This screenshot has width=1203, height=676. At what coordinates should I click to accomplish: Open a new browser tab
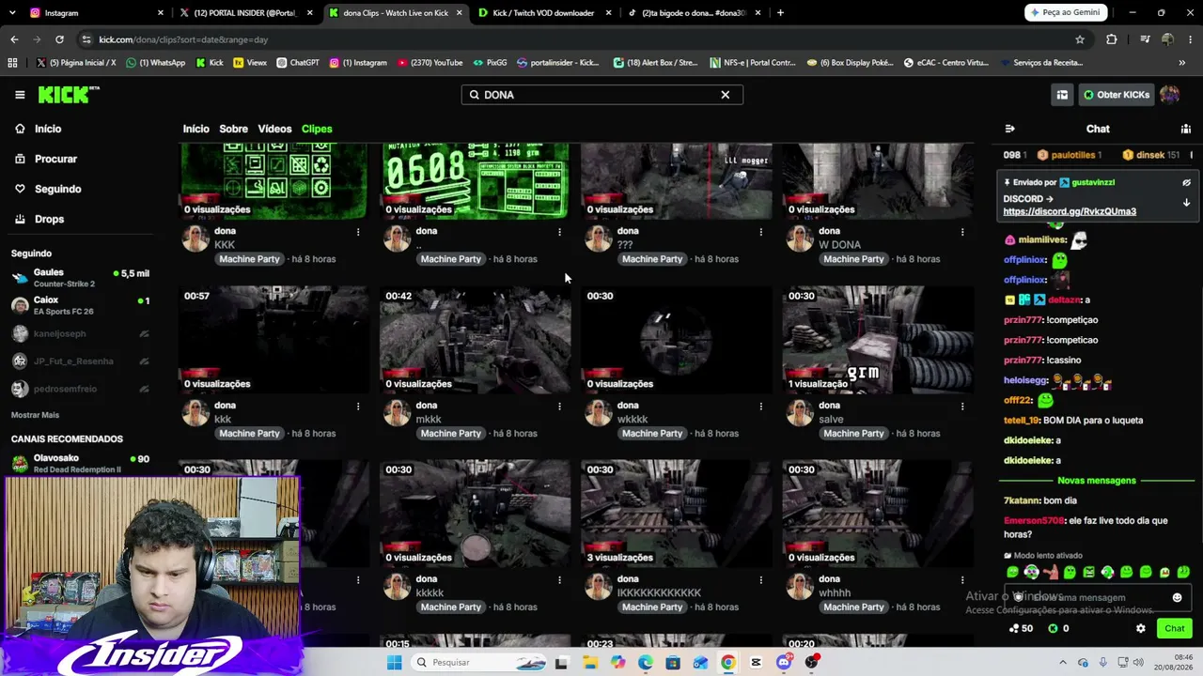[x=780, y=13]
